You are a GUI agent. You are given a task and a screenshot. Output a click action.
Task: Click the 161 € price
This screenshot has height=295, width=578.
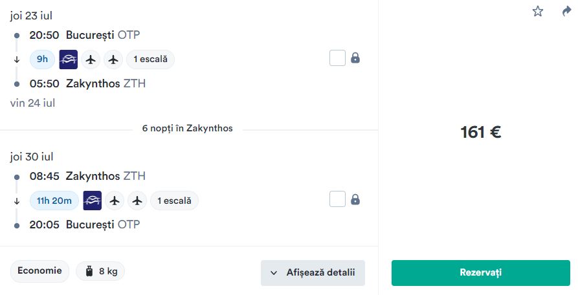pos(481,132)
